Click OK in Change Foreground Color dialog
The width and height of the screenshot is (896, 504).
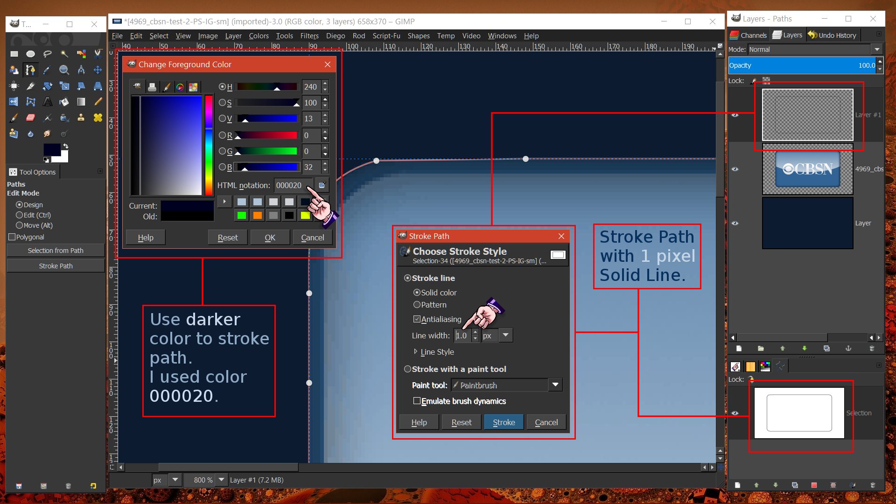[270, 238]
